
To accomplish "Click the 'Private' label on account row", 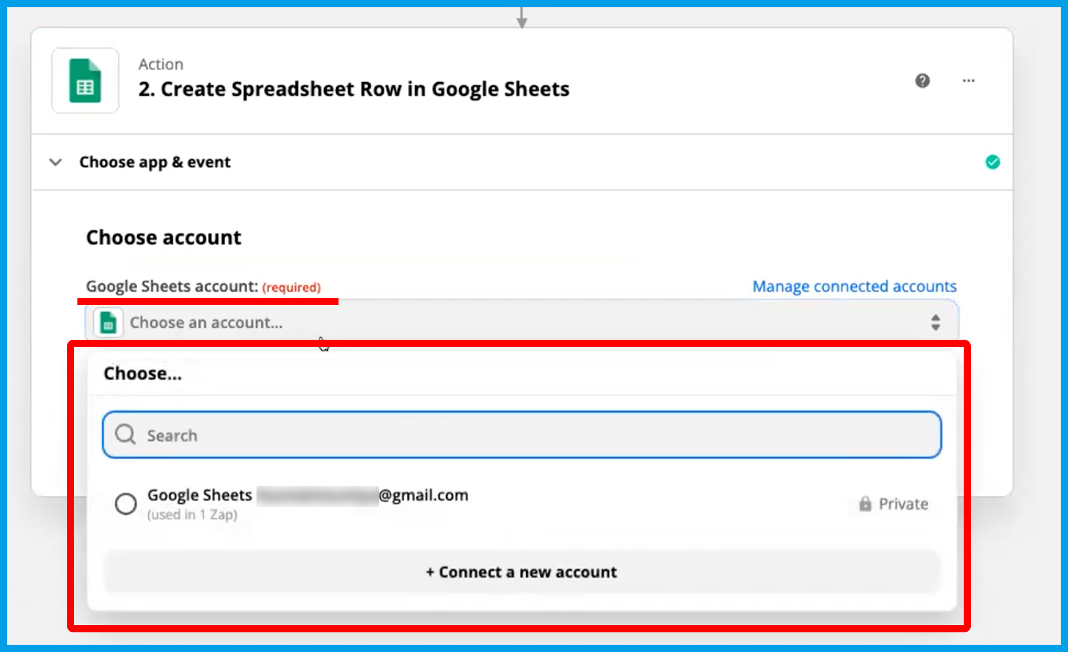I will (903, 504).
